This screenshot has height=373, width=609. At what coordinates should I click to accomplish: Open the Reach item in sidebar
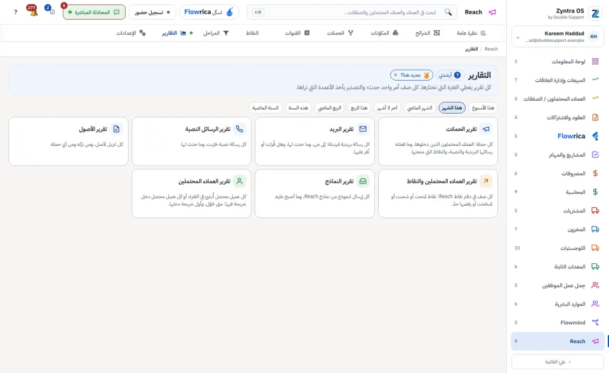[x=558, y=341]
